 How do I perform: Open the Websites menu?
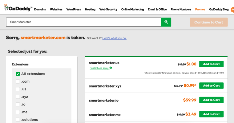point(56,10)
